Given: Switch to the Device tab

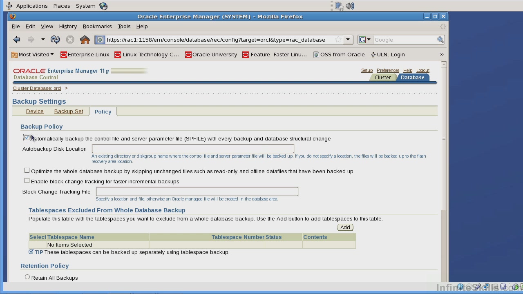Looking at the screenshot, I should click(35, 111).
